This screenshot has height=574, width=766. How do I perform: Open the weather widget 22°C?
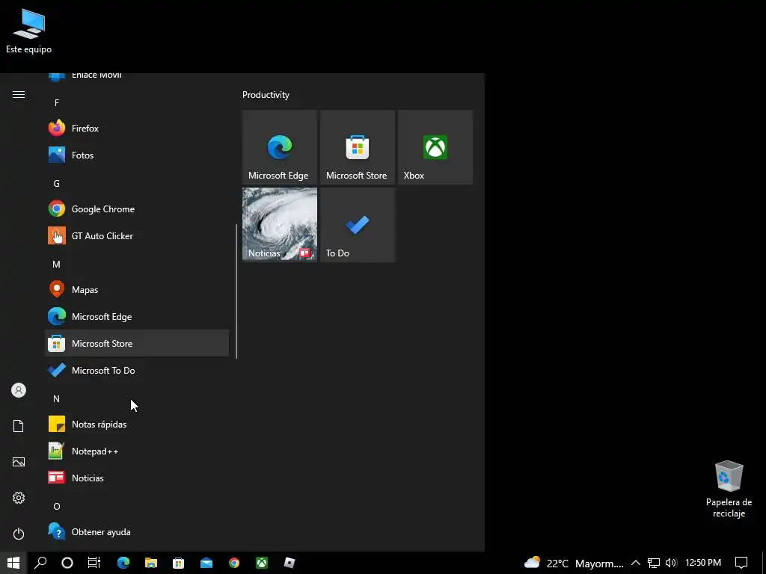pyautogui.click(x=574, y=564)
